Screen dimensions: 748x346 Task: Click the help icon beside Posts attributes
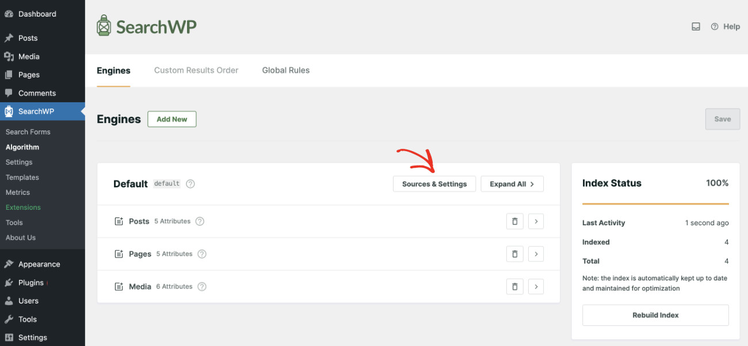click(200, 221)
